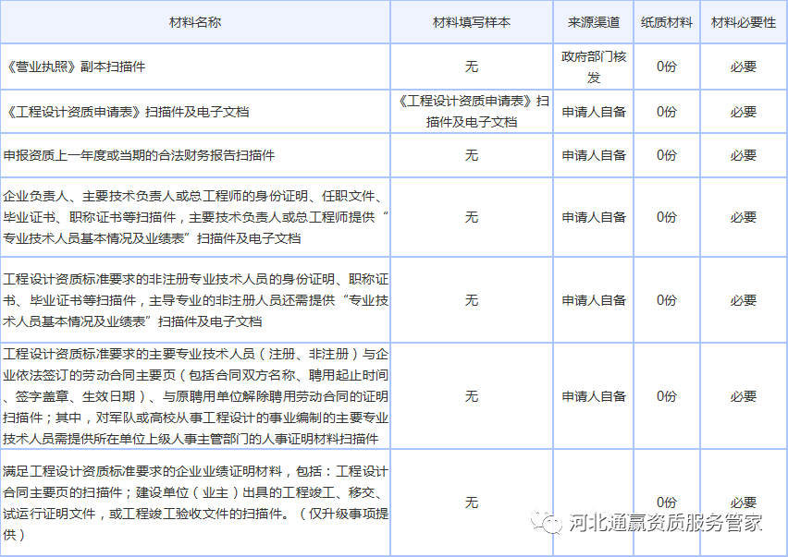The height and width of the screenshot is (557, 788).
Task: Click 无 in the 企业业绩证明材料 row
Action: tap(472, 503)
